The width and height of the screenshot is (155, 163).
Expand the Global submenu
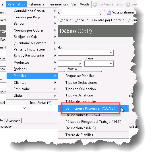point(32,96)
